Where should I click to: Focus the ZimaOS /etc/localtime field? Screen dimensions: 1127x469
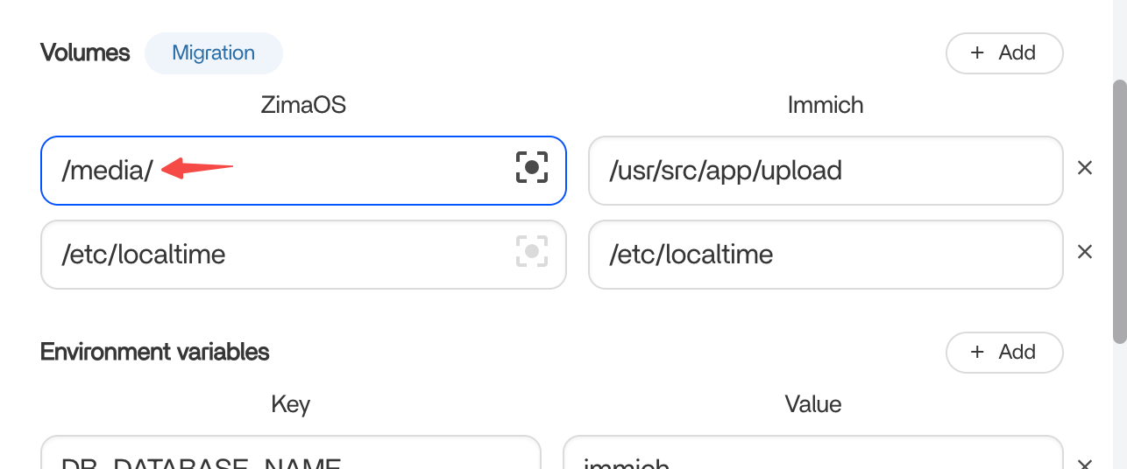point(303,255)
